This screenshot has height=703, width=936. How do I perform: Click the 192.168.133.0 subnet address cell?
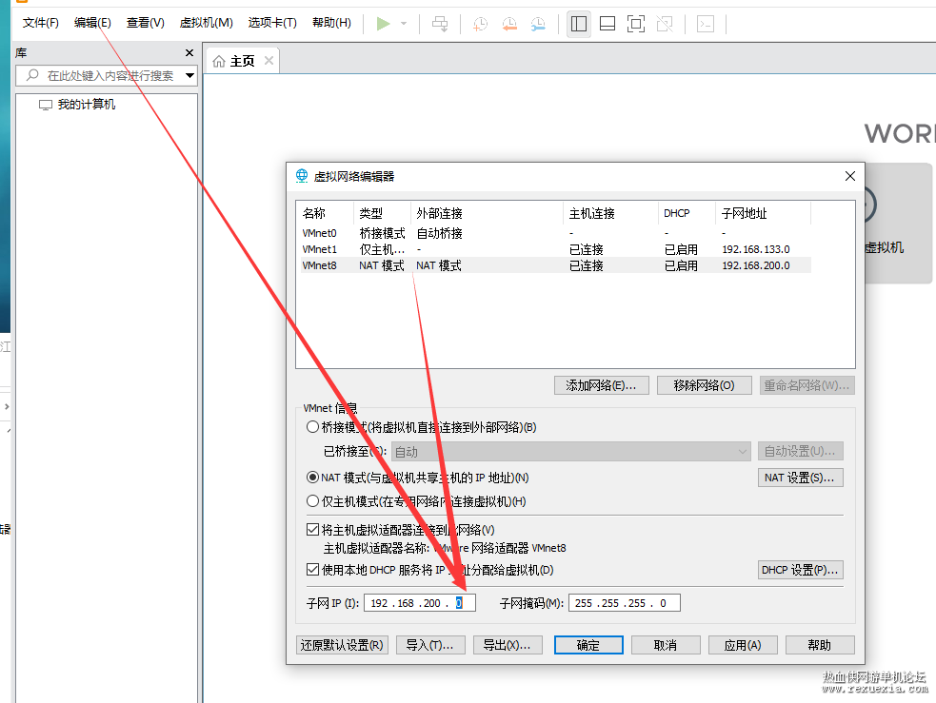[756, 249]
